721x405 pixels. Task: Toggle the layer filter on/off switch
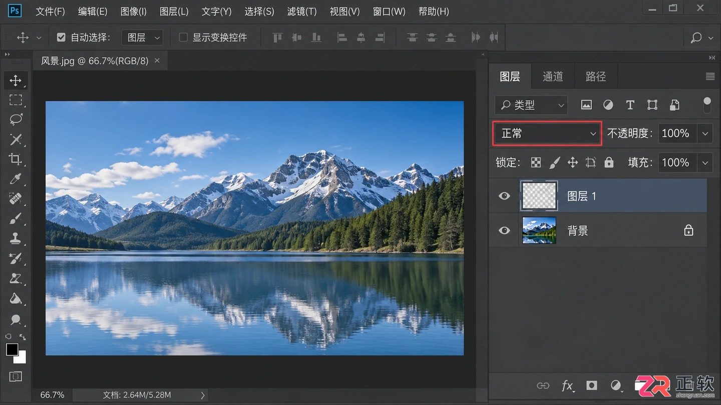pos(707,104)
